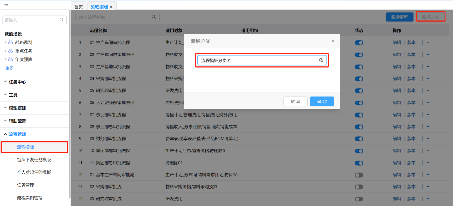Click the 取消 button in dialog
453x206 pixels.
(295, 102)
